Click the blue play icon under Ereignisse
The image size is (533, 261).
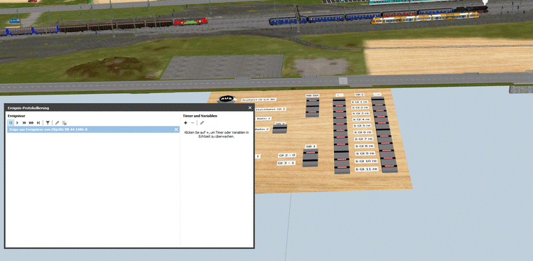[x=17, y=122]
